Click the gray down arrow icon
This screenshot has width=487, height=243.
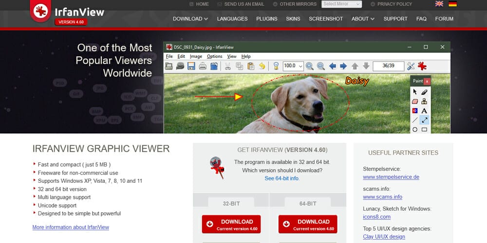click(366, 66)
